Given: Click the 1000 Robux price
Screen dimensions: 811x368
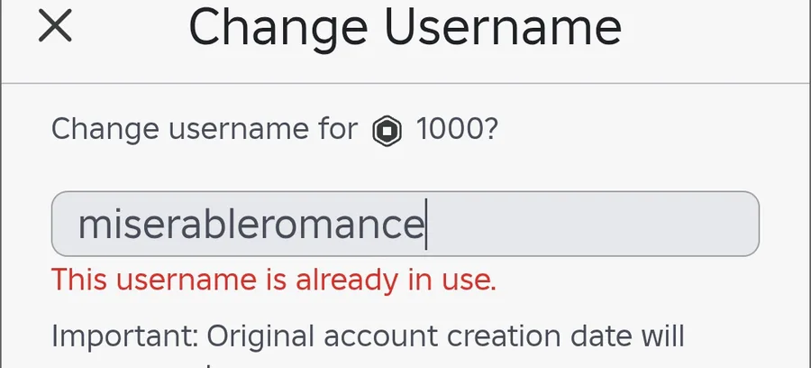Looking at the screenshot, I should pos(448,130).
